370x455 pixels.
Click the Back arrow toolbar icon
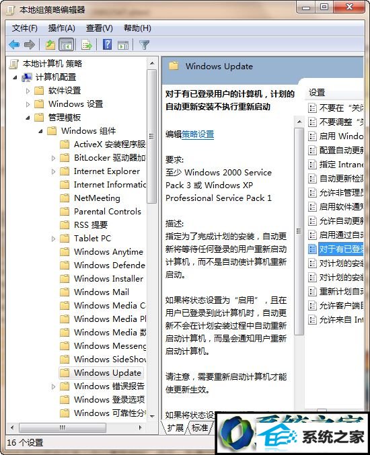click(14, 44)
